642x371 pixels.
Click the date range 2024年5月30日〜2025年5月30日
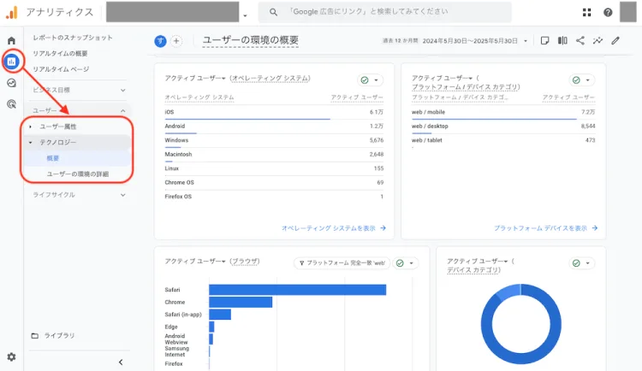[x=470, y=41]
